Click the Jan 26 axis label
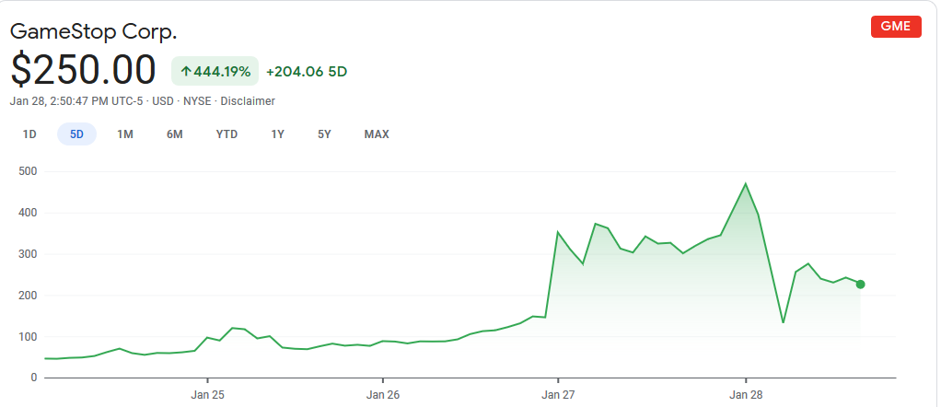Image resolution: width=941 pixels, height=407 pixels. click(383, 394)
